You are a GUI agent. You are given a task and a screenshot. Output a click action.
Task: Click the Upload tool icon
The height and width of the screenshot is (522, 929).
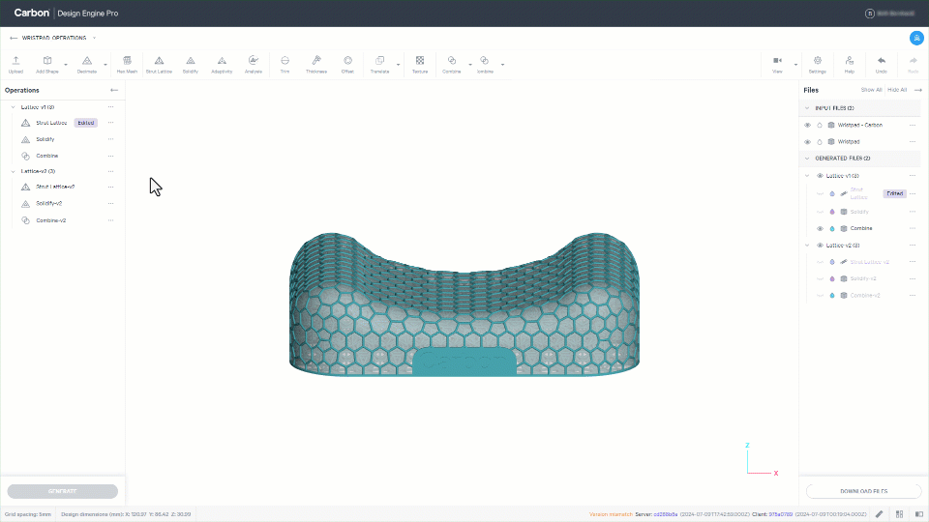(16, 64)
